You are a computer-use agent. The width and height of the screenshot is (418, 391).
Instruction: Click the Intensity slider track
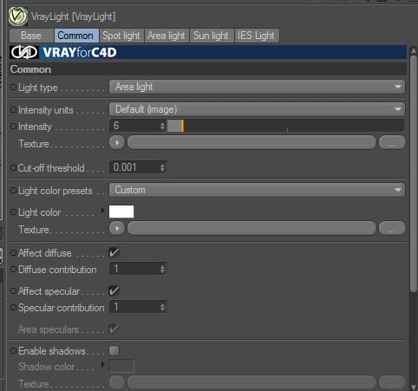click(285, 126)
